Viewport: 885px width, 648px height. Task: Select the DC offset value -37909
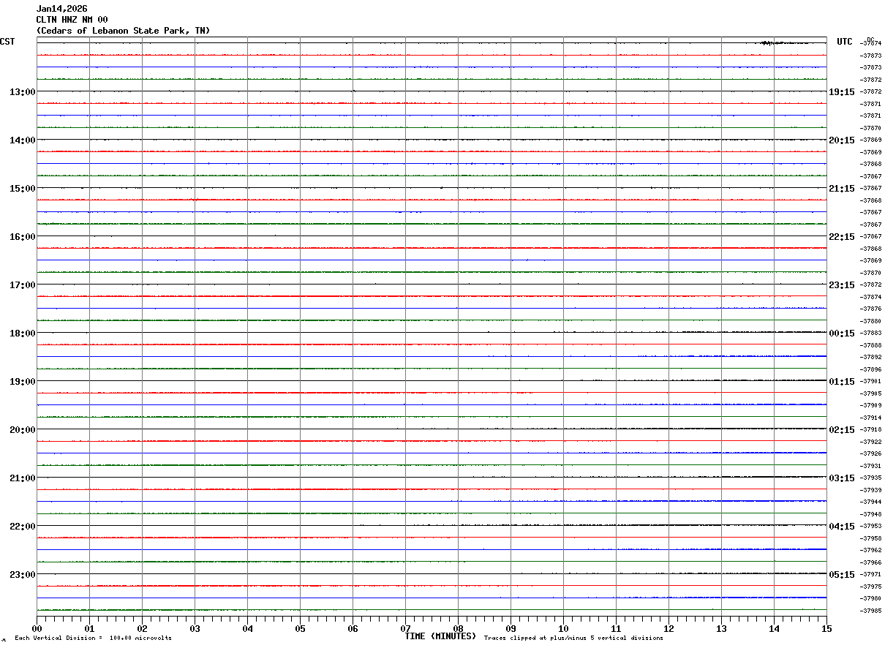(871, 406)
